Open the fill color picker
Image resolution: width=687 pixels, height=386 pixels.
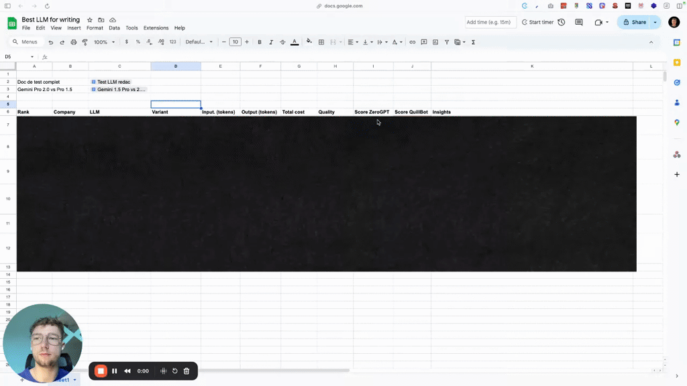[309, 42]
